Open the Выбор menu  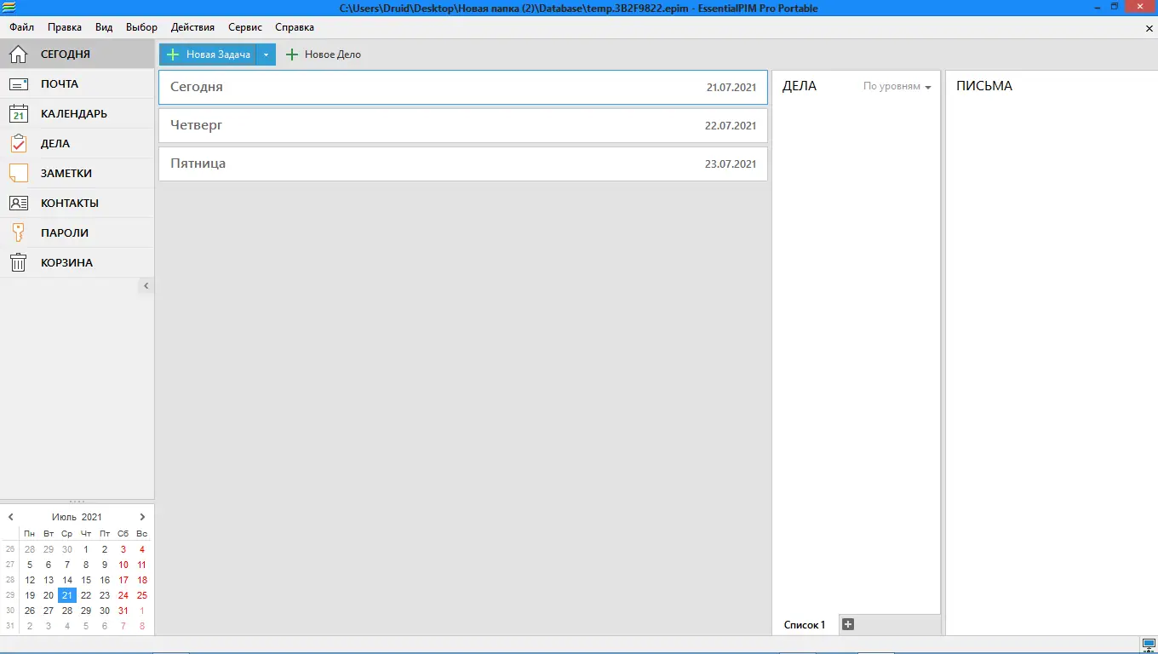(x=141, y=27)
